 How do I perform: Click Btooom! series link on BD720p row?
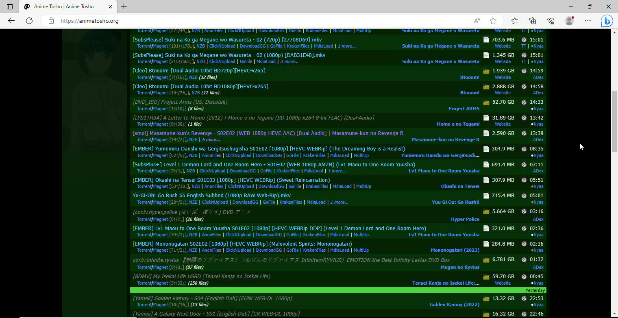tap(470, 78)
